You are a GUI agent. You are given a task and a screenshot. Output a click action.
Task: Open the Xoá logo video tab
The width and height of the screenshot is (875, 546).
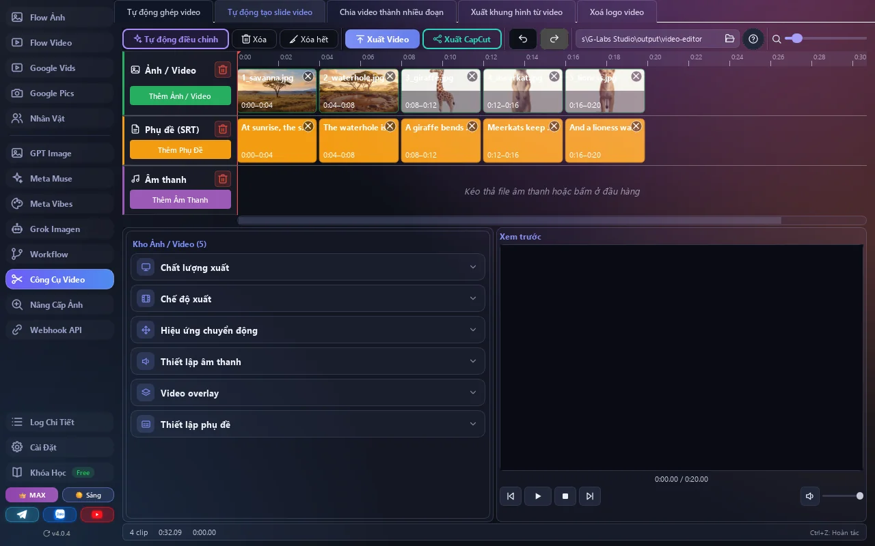point(617,12)
